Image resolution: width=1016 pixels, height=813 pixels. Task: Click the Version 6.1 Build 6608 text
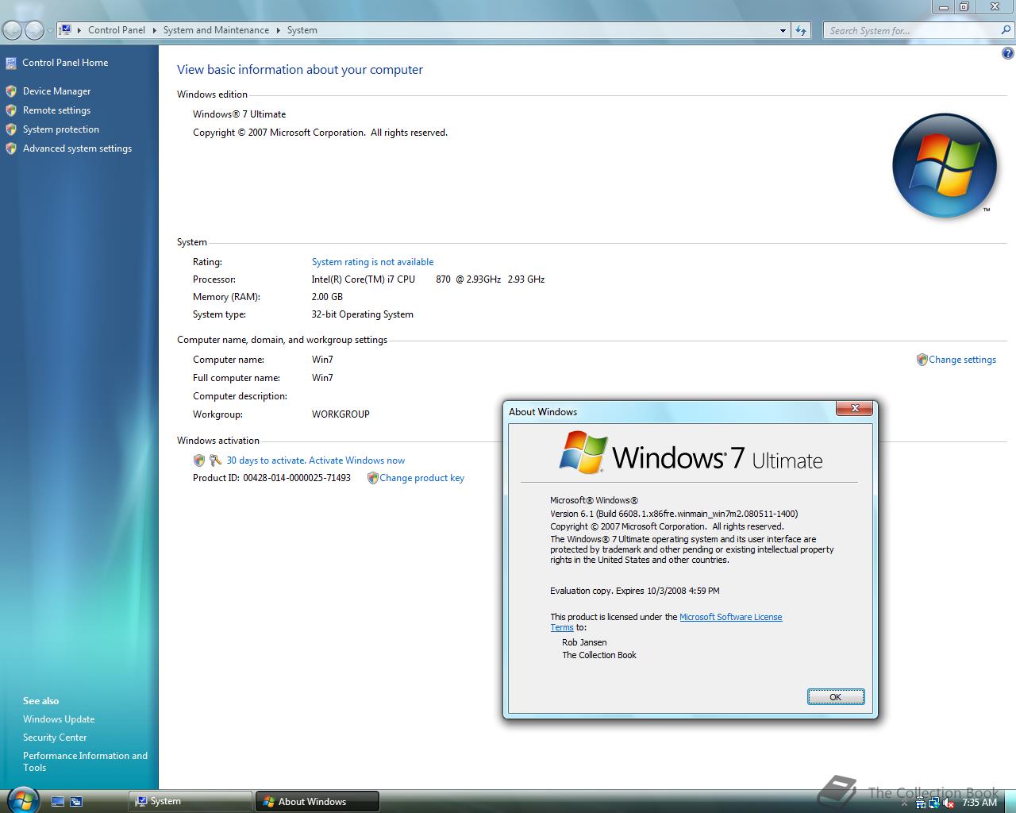(x=674, y=514)
